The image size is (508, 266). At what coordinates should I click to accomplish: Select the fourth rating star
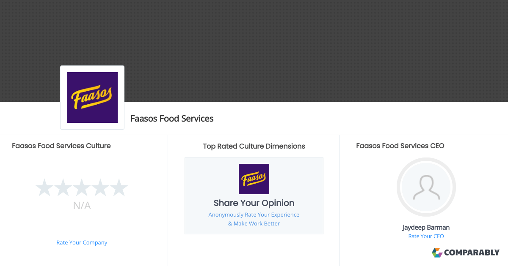pyautogui.click(x=100, y=187)
